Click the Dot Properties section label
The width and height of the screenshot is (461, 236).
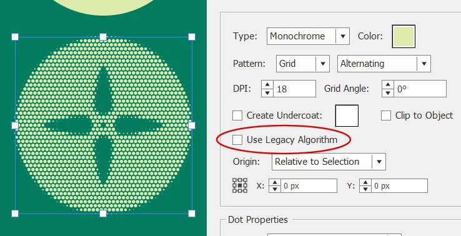[258, 220]
